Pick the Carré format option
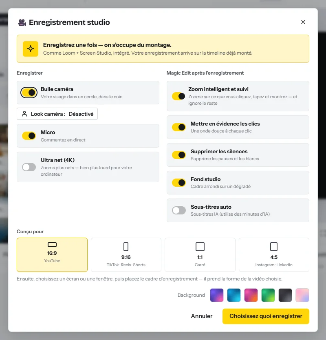Viewport: 326px width, 340px height. pyautogui.click(x=200, y=255)
